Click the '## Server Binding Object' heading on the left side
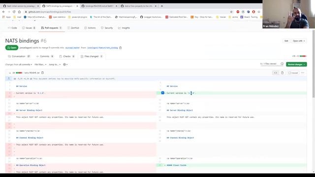Screen dimensions: 315x177 (x=29, y=110)
